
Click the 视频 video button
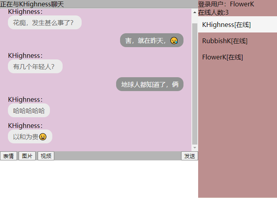click(46, 156)
